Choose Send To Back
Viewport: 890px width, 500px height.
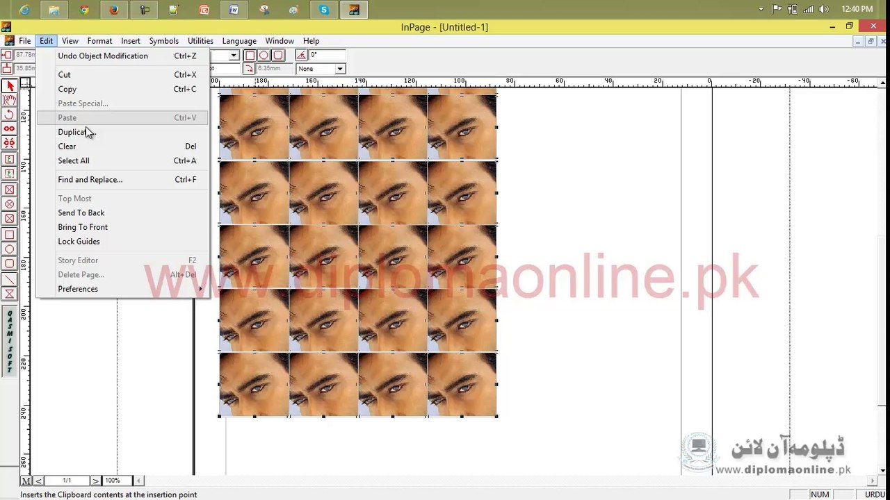click(123, 212)
